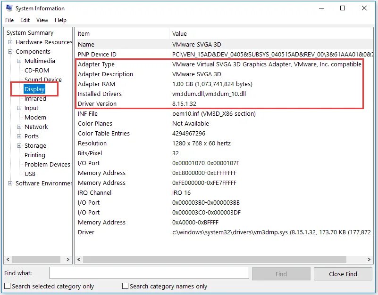Select Multimedia in the tree

[40, 61]
